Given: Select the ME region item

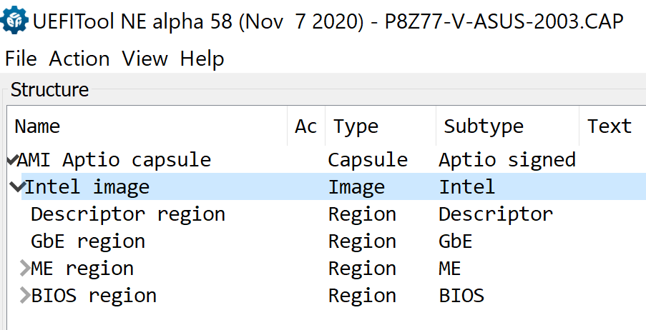Looking at the screenshot, I should tap(82, 269).
